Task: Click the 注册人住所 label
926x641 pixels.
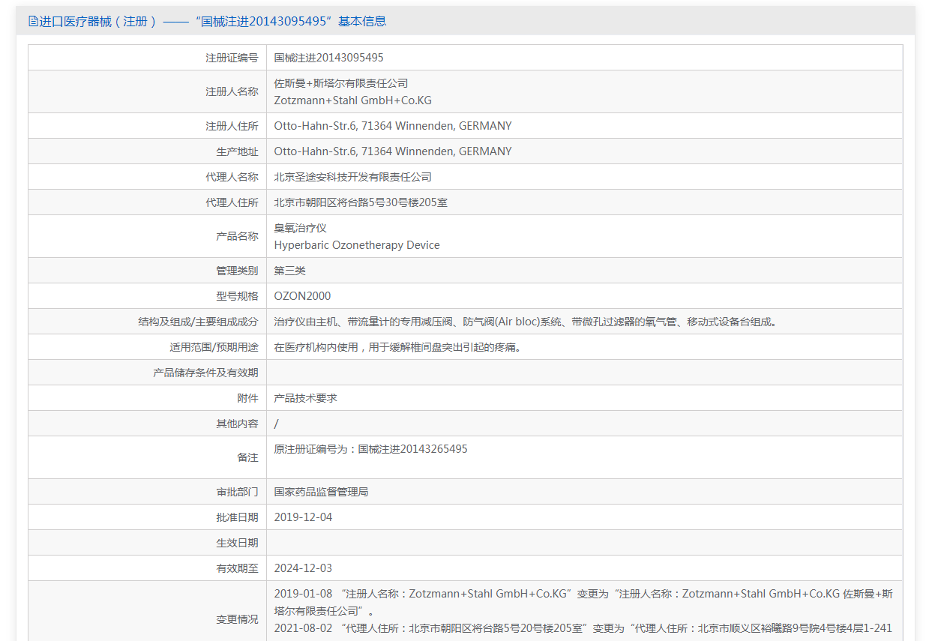Action: pyautogui.click(x=232, y=126)
